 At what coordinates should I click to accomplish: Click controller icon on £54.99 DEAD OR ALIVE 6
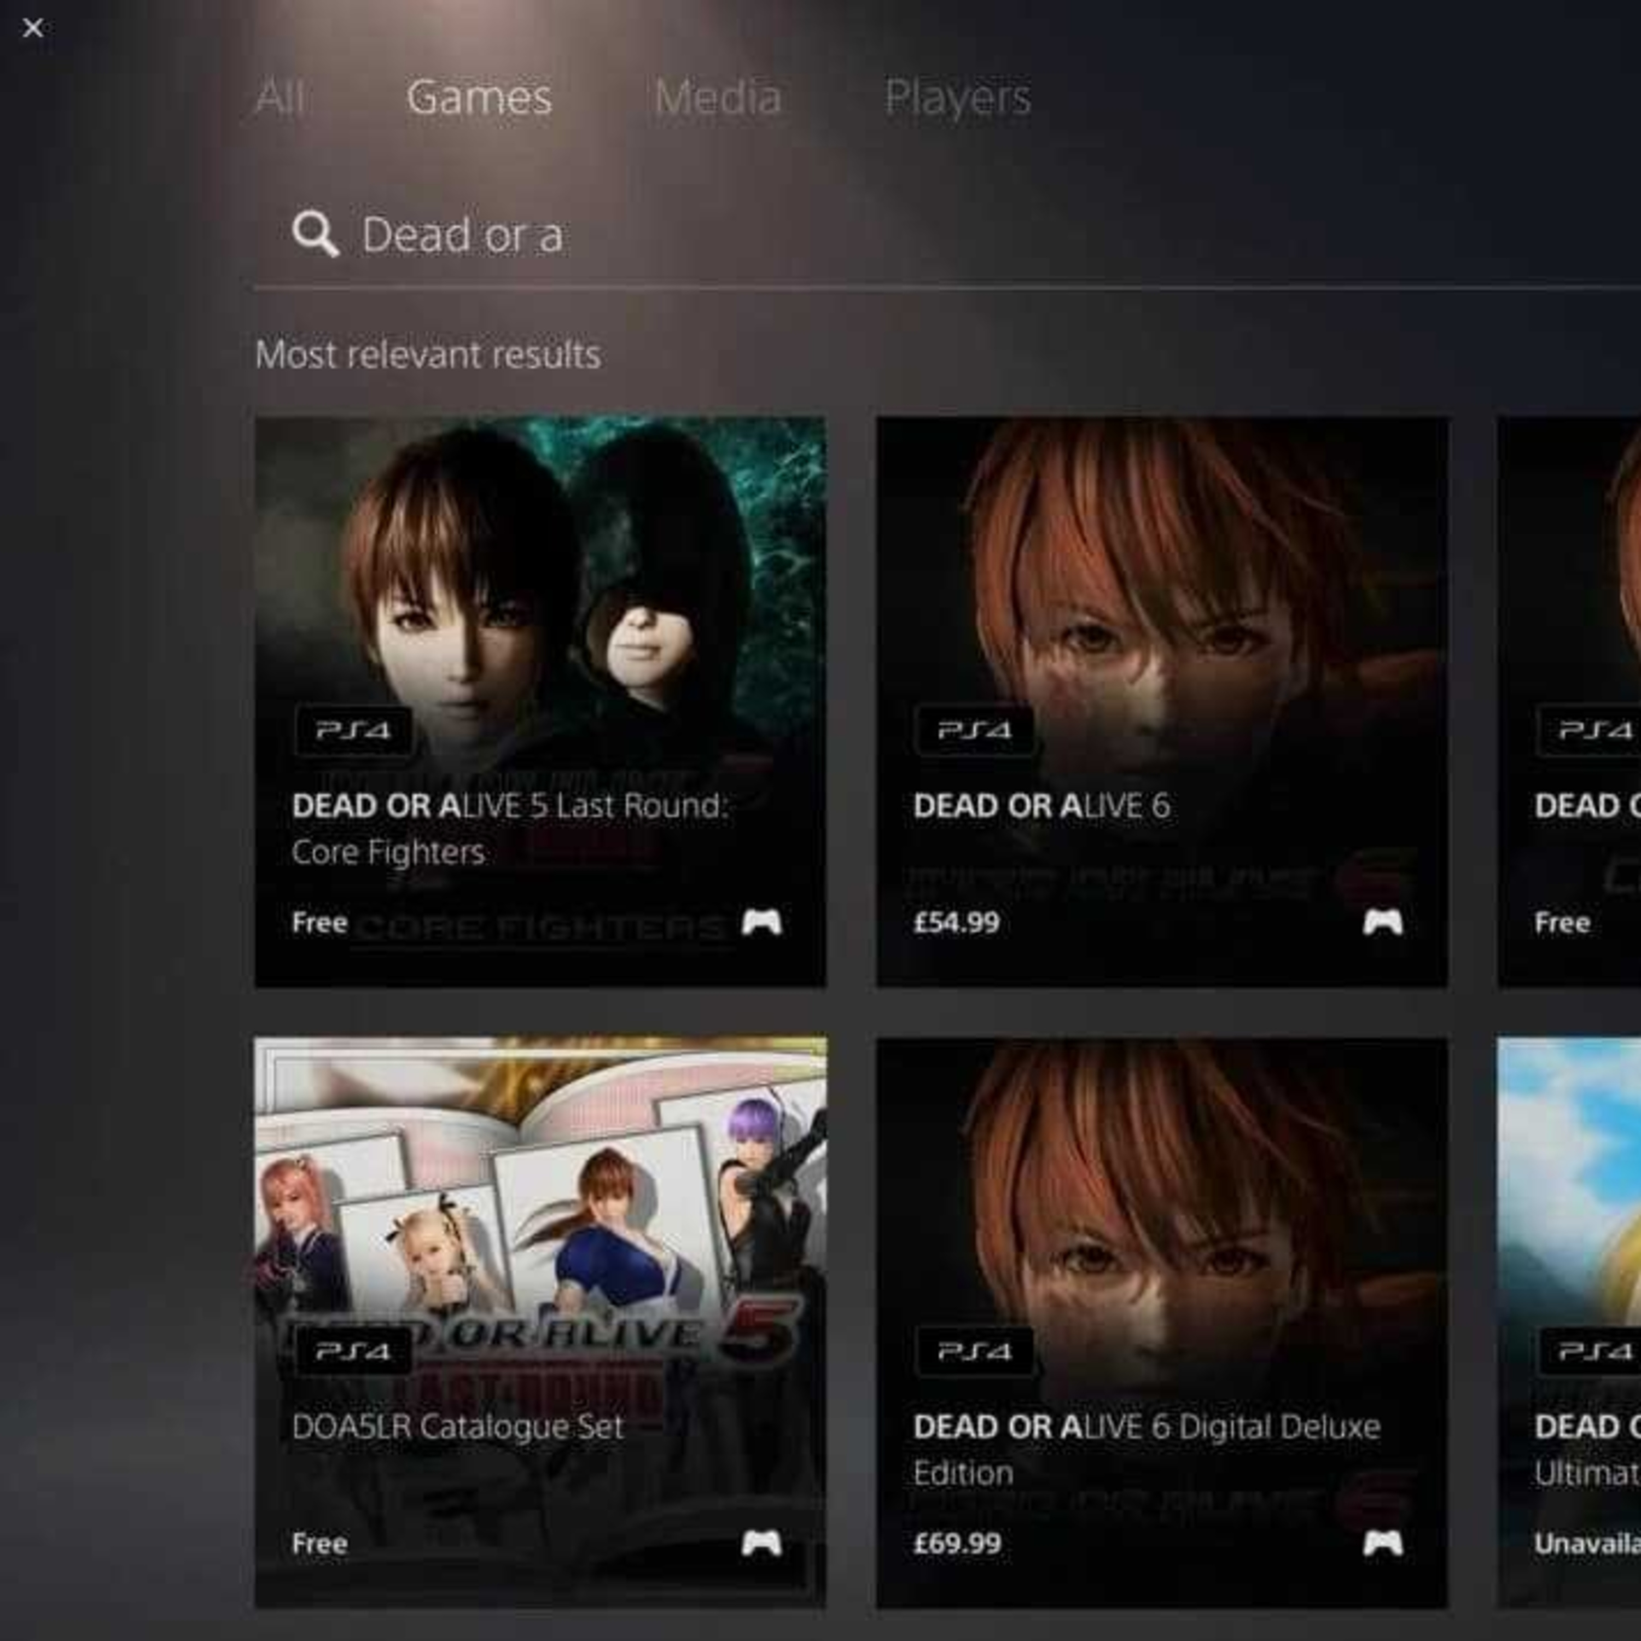pyautogui.click(x=1384, y=922)
